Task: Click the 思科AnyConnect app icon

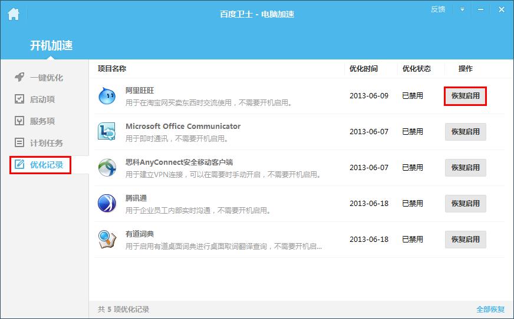Action: click(x=107, y=168)
